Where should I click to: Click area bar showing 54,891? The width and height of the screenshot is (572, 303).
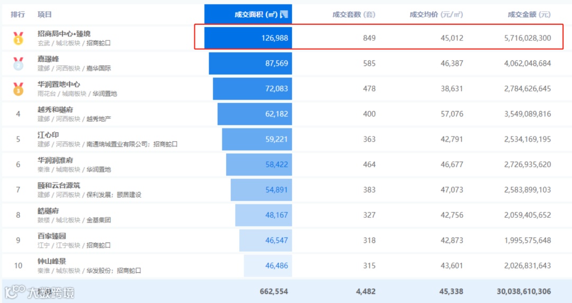[261, 190]
